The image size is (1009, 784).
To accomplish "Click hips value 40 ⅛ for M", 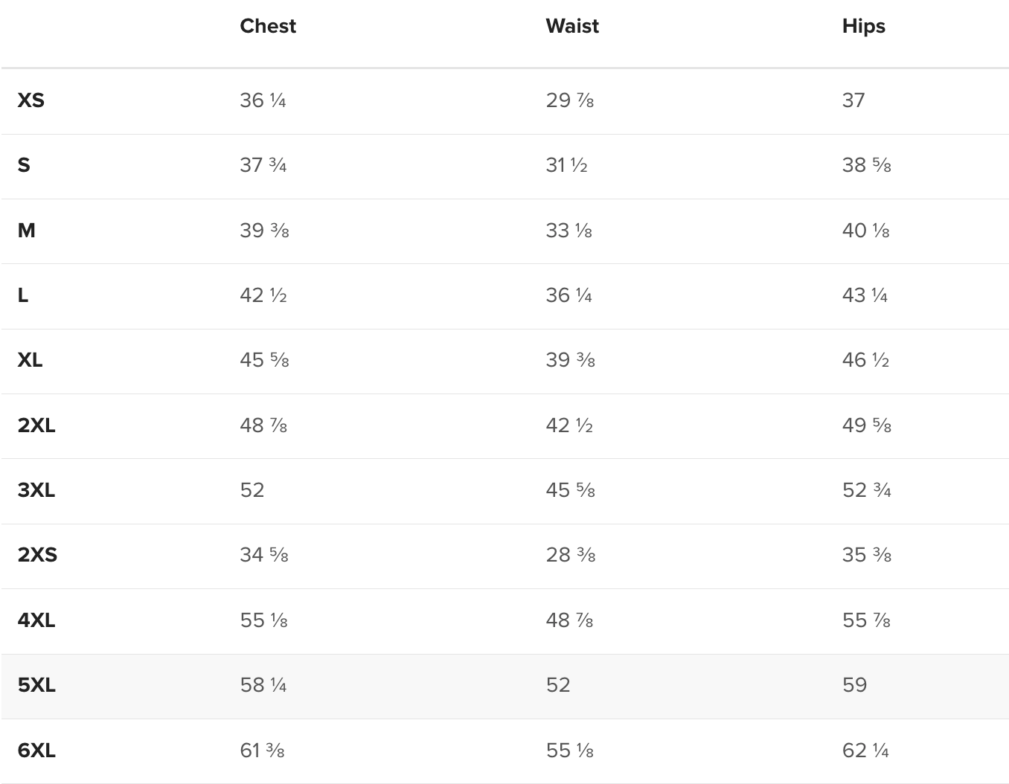I will 866,231.
